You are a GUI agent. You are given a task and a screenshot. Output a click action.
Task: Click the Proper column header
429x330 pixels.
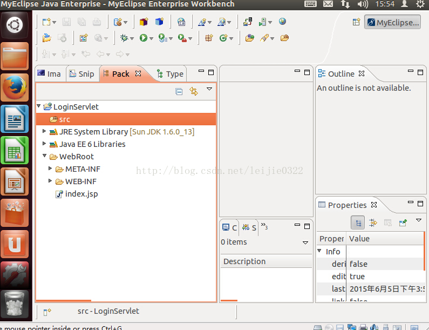pos(332,239)
